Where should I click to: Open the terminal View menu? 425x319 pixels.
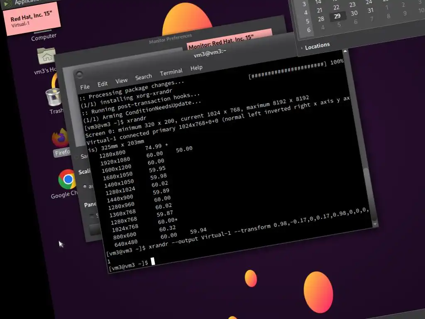point(121,81)
